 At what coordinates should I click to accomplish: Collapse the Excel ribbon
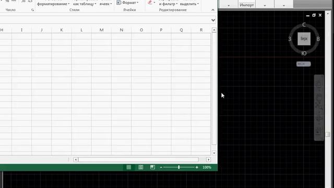click(213, 10)
